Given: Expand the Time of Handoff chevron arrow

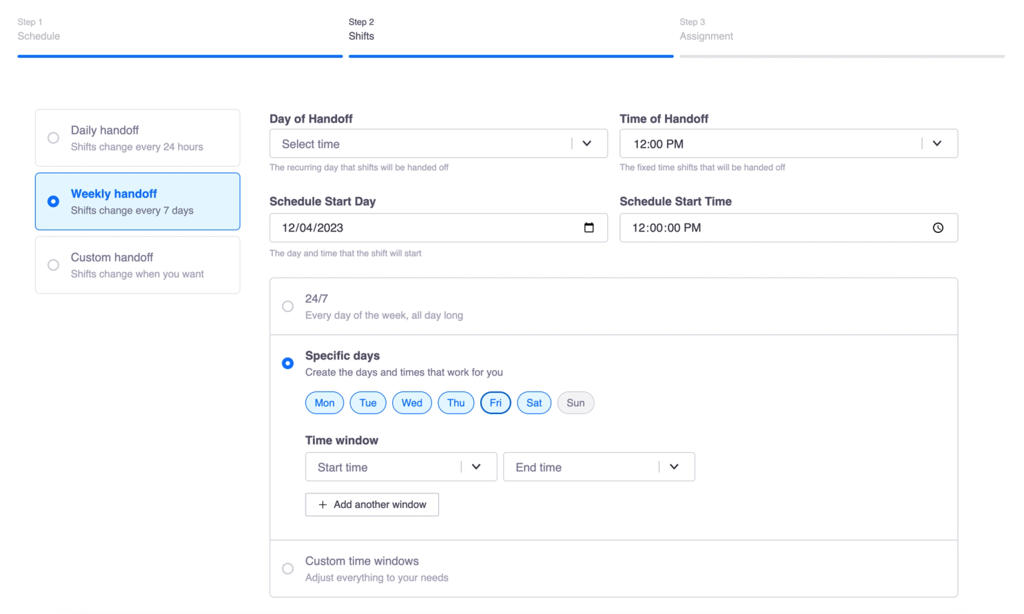Looking at the screenshot, I should pyautogui.click(x=937, y=143).
